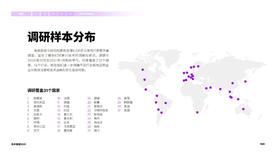Viewport: 276px width, 155px height.
Task: Select the 法国 entry in the country list
Action: (x=66, y=98)
